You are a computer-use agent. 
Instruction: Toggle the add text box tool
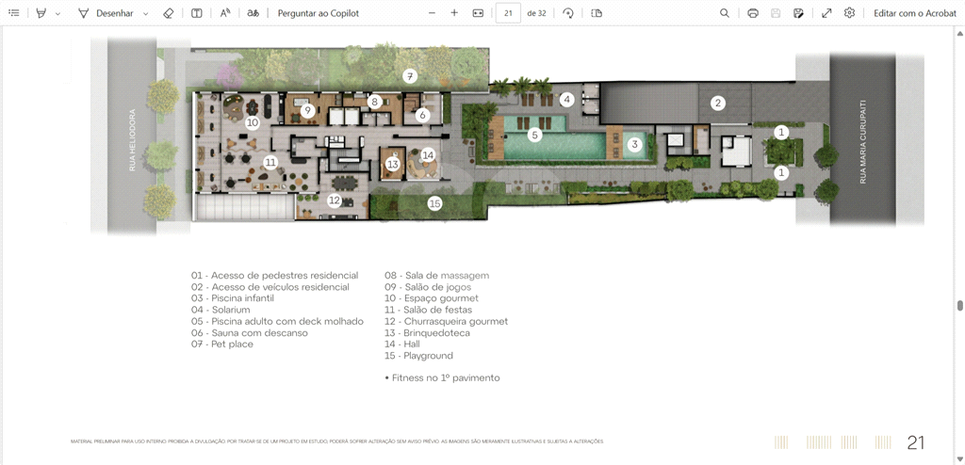[x=196, y=13]
